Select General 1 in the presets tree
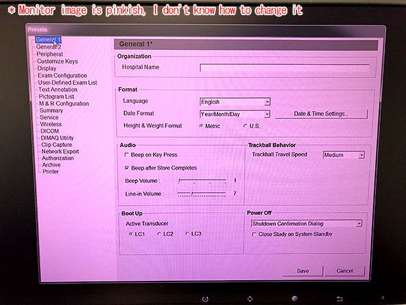This screenshot has height=305, width=406. point(48,39)
